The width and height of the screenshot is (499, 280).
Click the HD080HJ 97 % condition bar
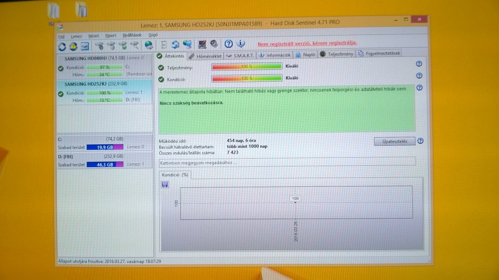click(104, 67)
